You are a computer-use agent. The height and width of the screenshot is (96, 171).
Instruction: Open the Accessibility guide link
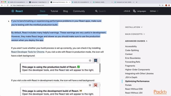click(131, 46)
